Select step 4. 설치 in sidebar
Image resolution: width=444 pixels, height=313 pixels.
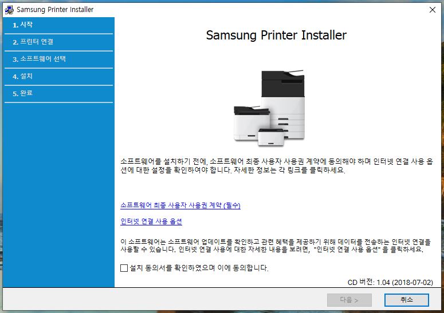click(x=58, y=76)
